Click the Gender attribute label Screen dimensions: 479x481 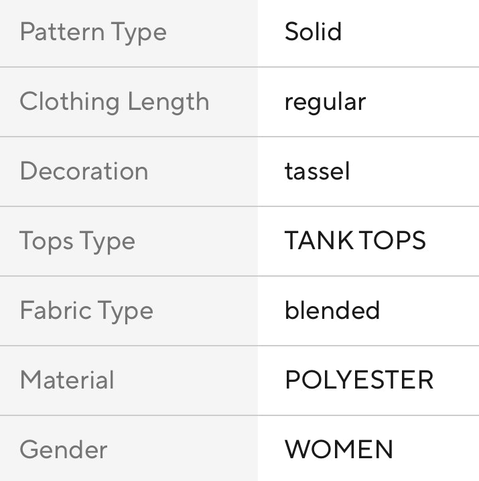[x=64, y=450]
